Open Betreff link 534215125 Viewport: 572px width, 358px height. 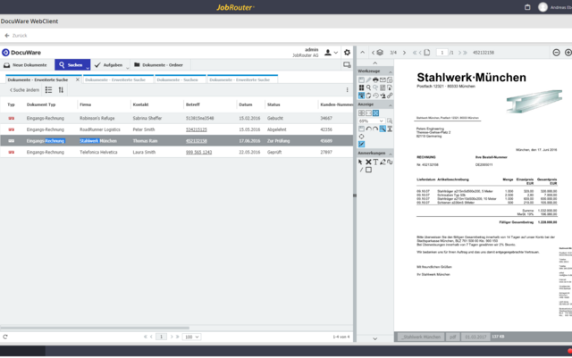[x=197, y=129]
